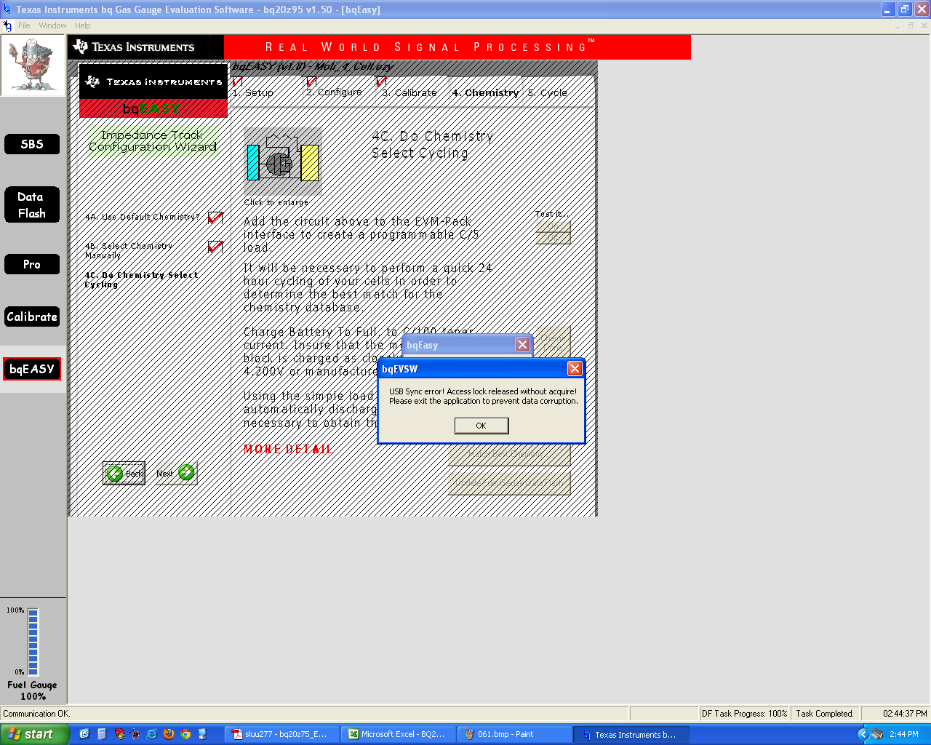Open the Data Flash screen
The width and height of the screenshot is (931, 745).
tap(32, 205)
